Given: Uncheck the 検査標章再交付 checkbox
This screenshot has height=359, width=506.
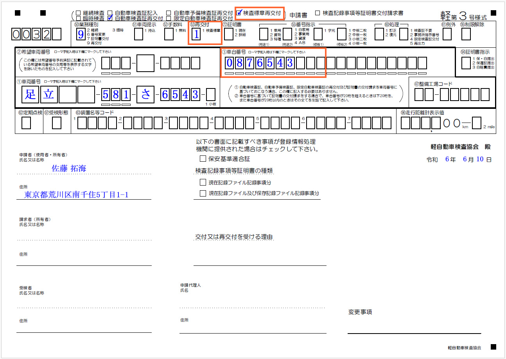Looking at the screenshot, I should click(239, 13).
